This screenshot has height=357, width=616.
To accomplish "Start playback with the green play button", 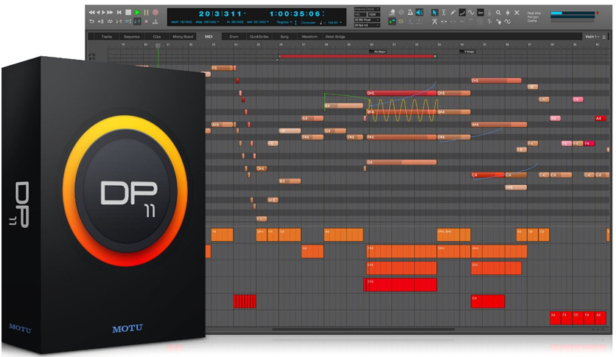I will (138, 13).
